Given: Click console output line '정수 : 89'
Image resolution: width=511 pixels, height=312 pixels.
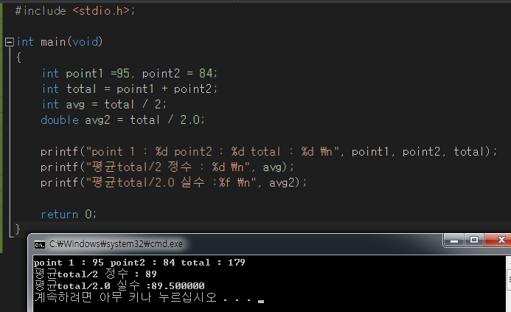Looking at the screenshot, I should [95, 274].
